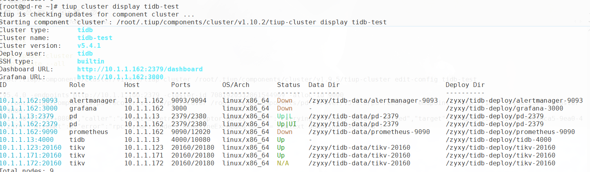Click the Up|L status of the pd leader
Image resolution: width=590 pixels, height=172 pixels.
click(x=285, y=116)
